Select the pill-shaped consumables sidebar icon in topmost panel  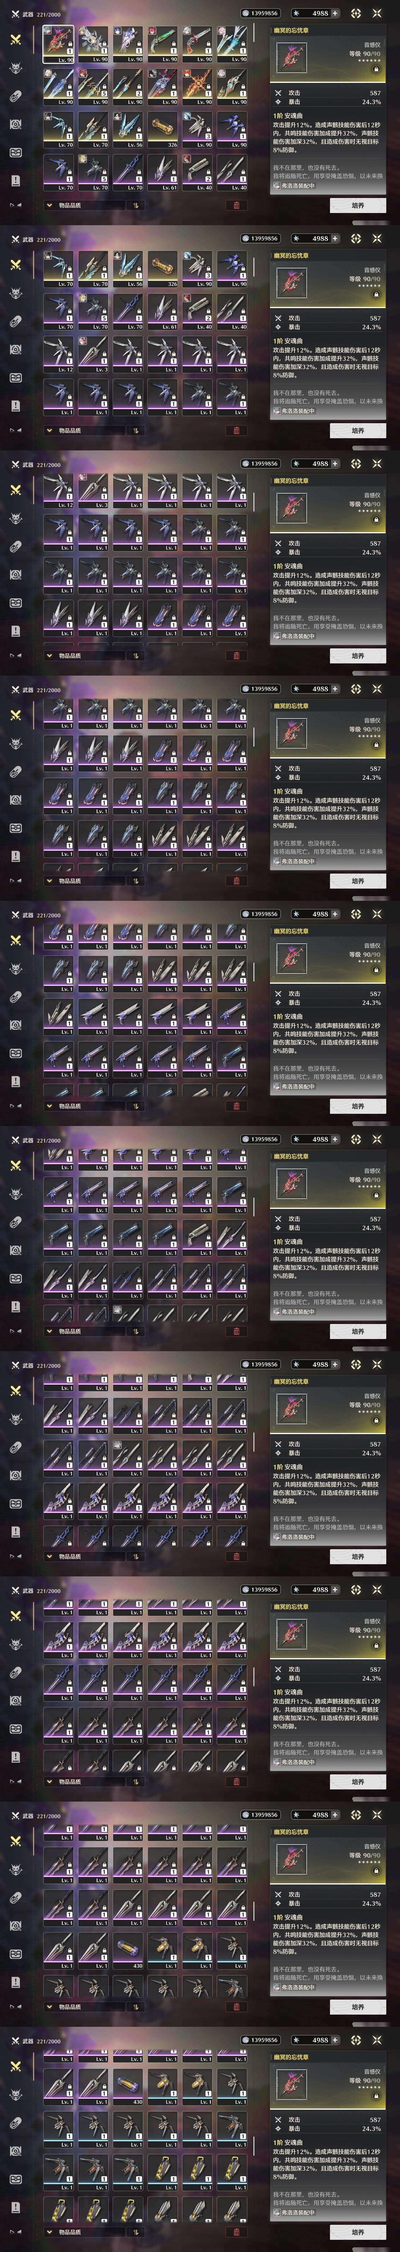tap(15, 96)
